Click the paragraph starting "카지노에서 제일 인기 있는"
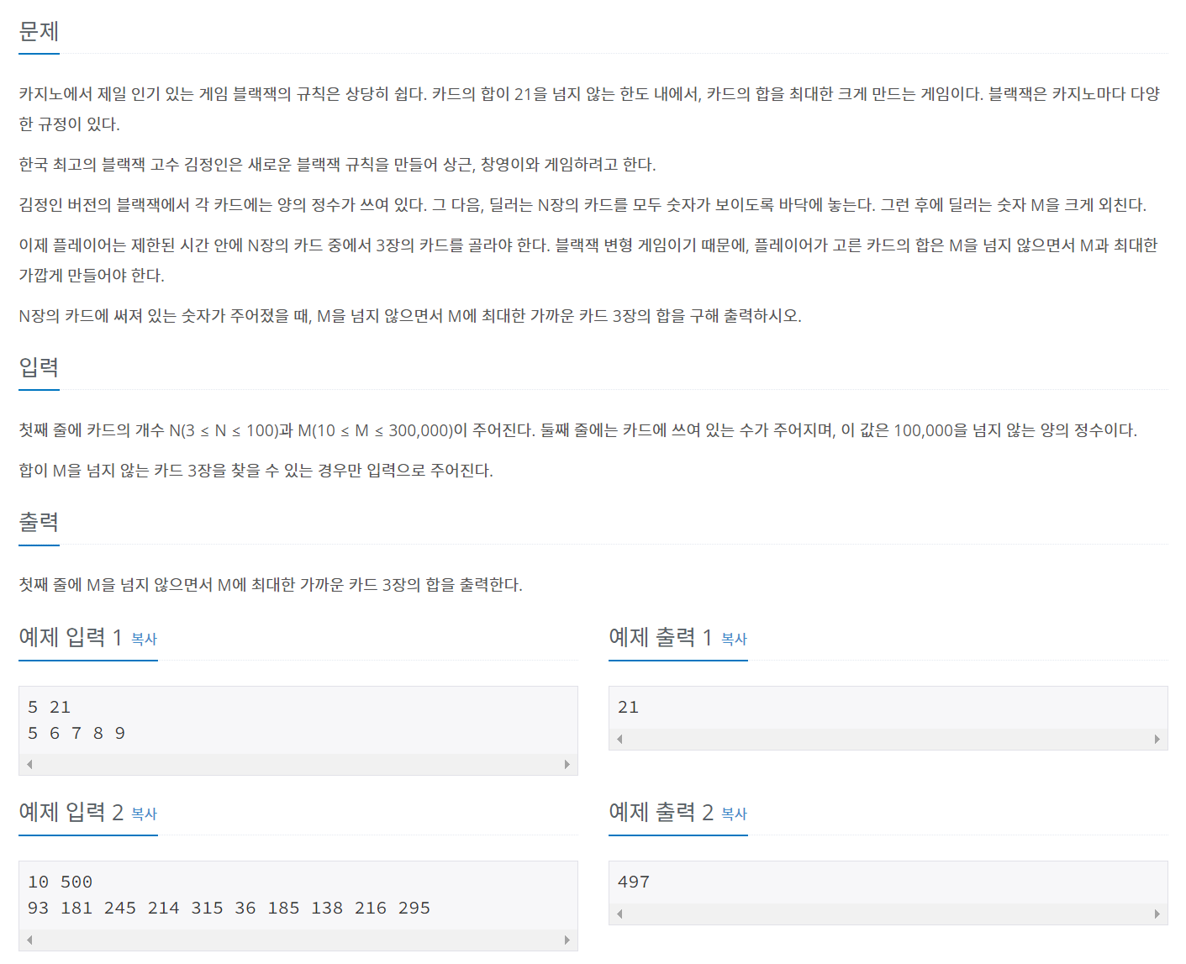 pos(589,108)
